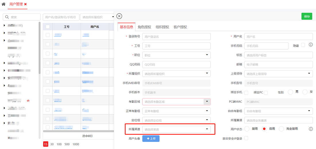Select the 禁用 user status radio button

coord(247,129)
